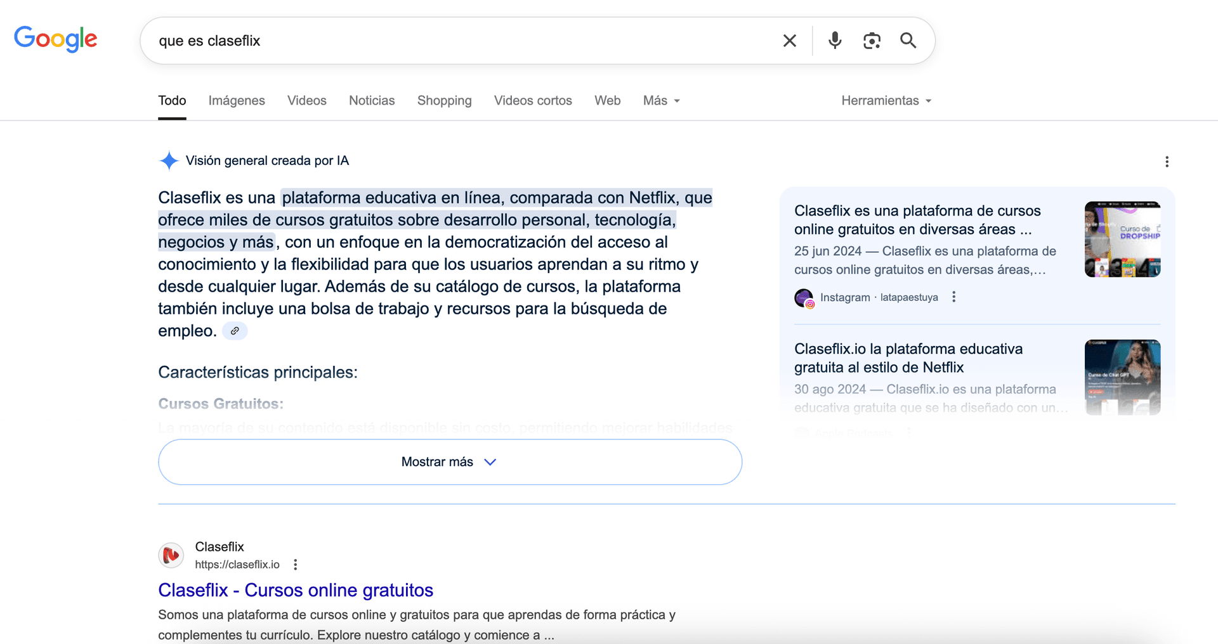Image resolution: width=1218 pixels, height=644 pixels.
Task: Open three-dot menu next to Instagram latapaestuya
Action: pos(953,297)
